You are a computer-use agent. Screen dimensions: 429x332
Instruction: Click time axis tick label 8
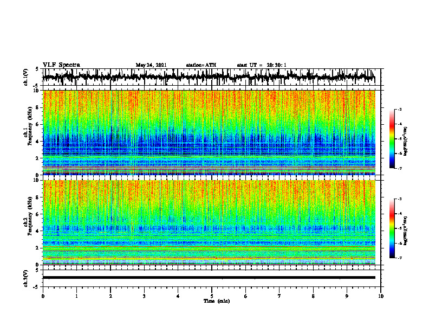click(313, 296)
